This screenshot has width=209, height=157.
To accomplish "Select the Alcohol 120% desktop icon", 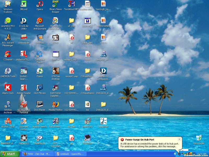I will pyautogui.click(x=8, y=121).
